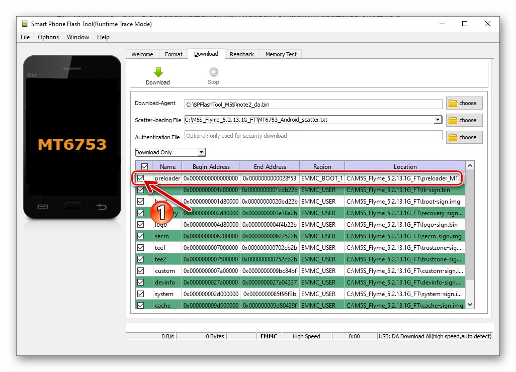
Task: Expand the Scatter-loading File path dropdown
Action: 438,120
